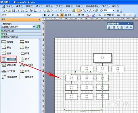138x113 pixels.
Task: Open the line color dropdown arrow
Action: [x=96, y=15]
